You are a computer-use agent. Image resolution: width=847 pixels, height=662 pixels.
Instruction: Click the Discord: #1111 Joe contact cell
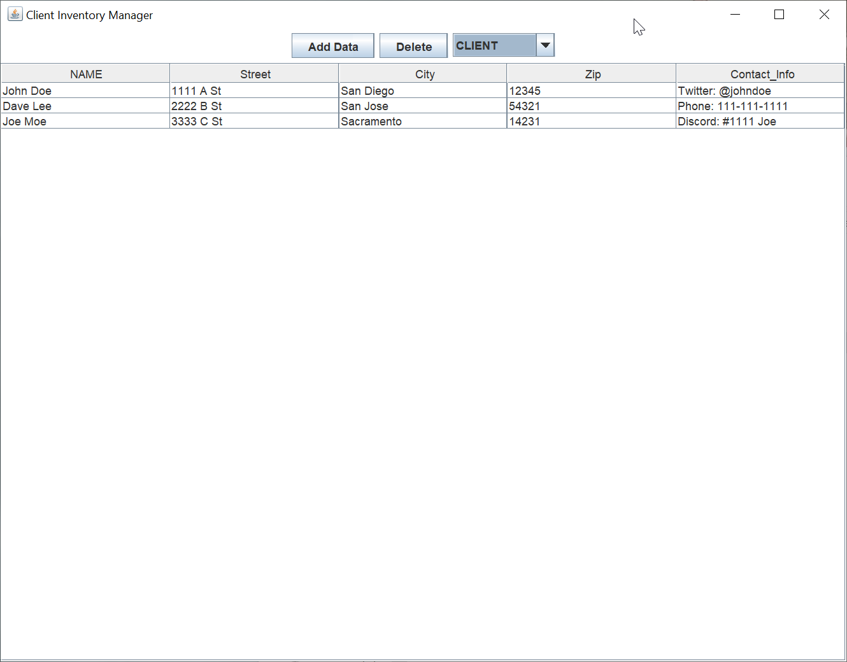pyautogui.click(x=727, y=121)
